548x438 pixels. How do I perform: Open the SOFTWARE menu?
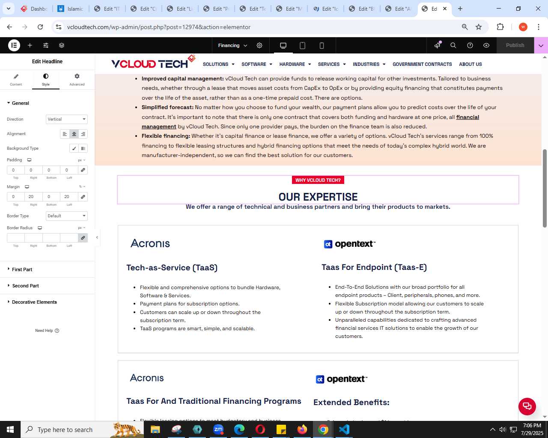coord(257,64)
